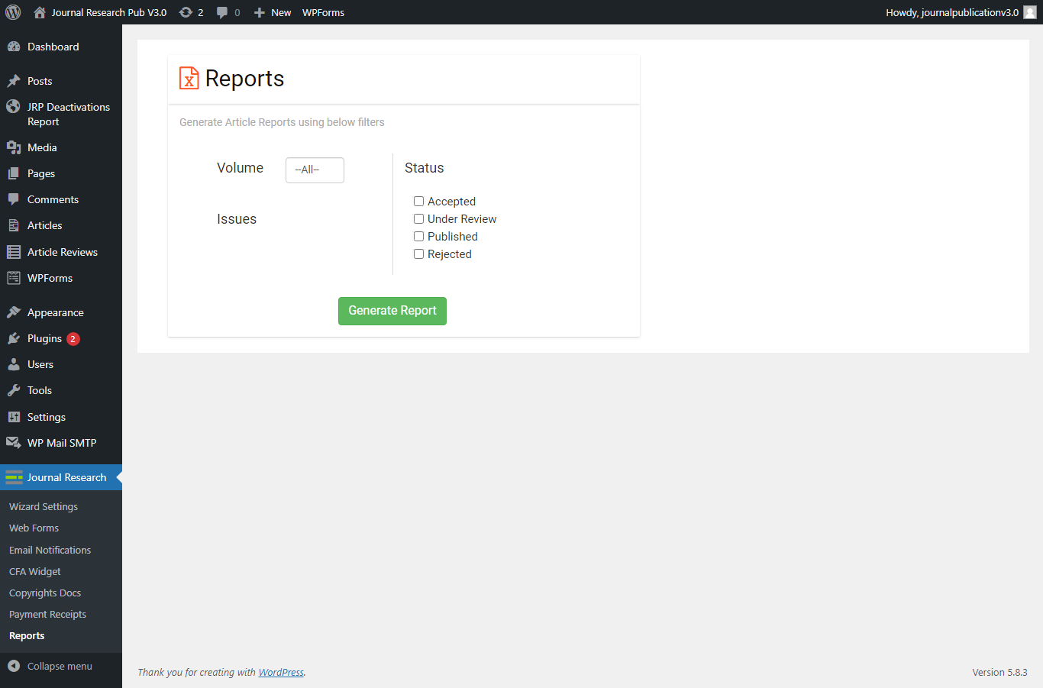Screen dimensions: 1043x688
Task: Click the user avatar in top right
Action: click(x=1030, y=12)
